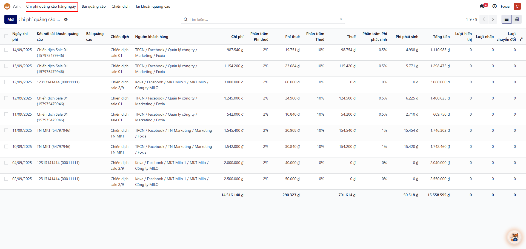
Task: Open the Chiến dịch menu
Action: click(120, 6)
